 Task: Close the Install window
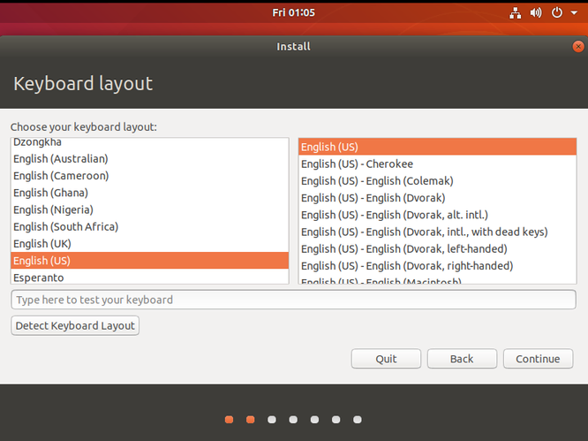pyautogui.click(x=578, y=46)
